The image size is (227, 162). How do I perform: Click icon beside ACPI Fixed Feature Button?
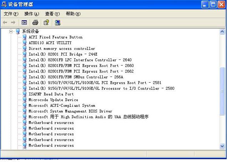[x=25, y=37]
